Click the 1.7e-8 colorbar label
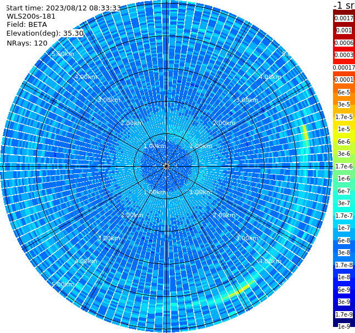 point(344,265)
